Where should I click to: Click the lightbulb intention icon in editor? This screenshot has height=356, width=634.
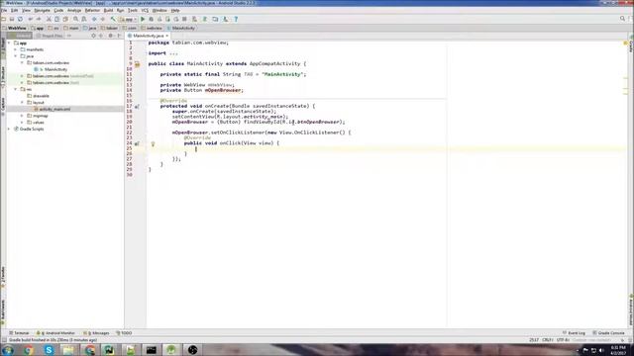153,143
